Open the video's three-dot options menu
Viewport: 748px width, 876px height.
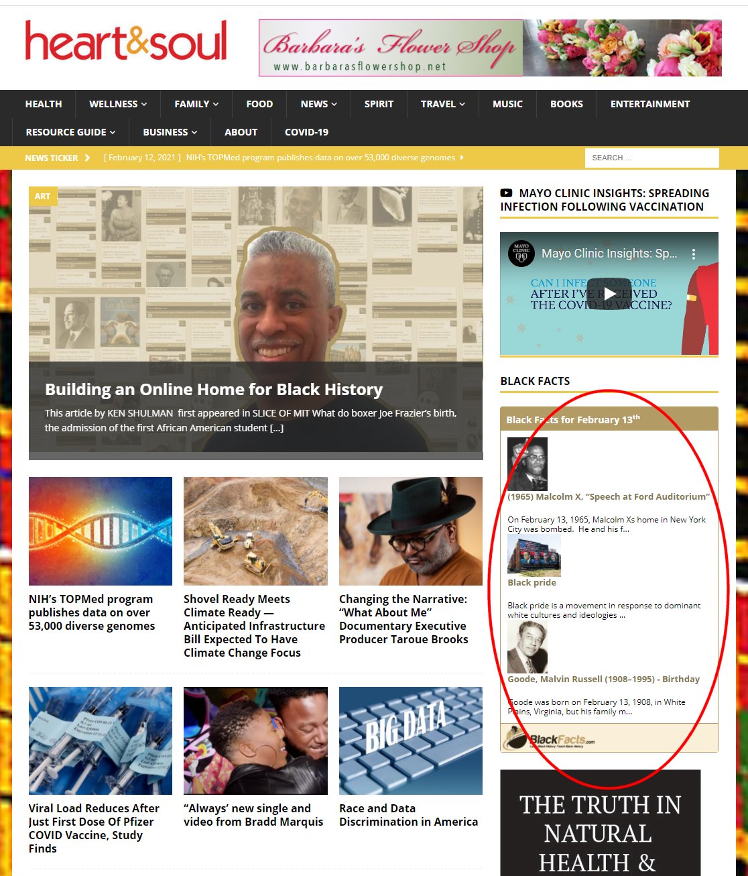(694, 254)
